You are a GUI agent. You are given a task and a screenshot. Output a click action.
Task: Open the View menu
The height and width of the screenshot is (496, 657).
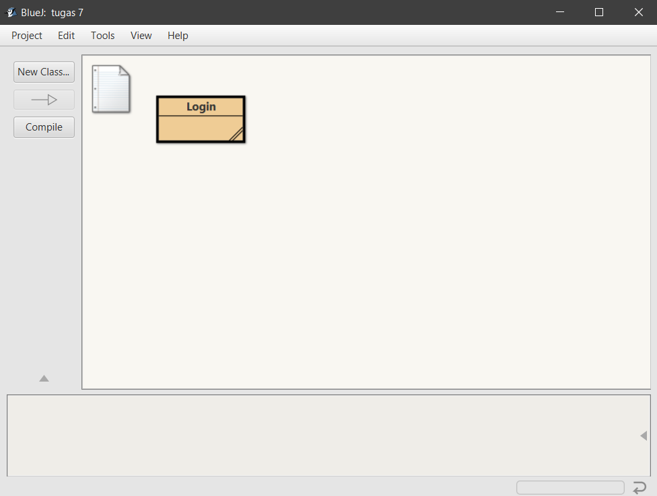(x=141, y=36)
